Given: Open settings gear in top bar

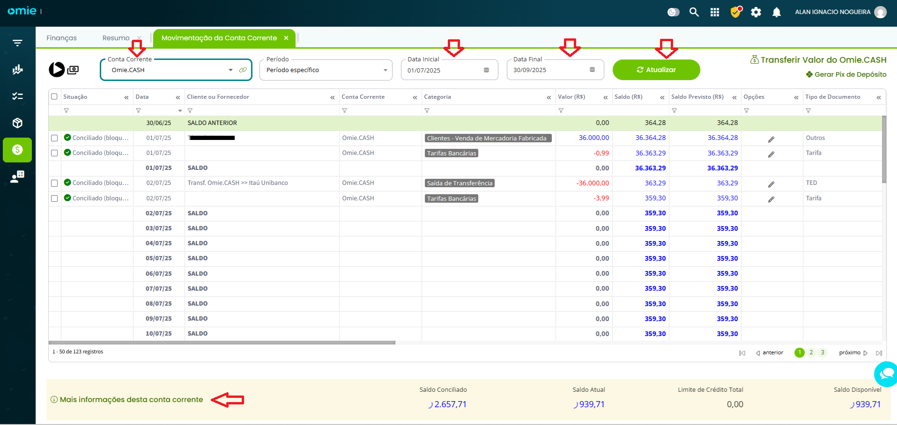Looking at the screenshot, I should click(756, 12).
